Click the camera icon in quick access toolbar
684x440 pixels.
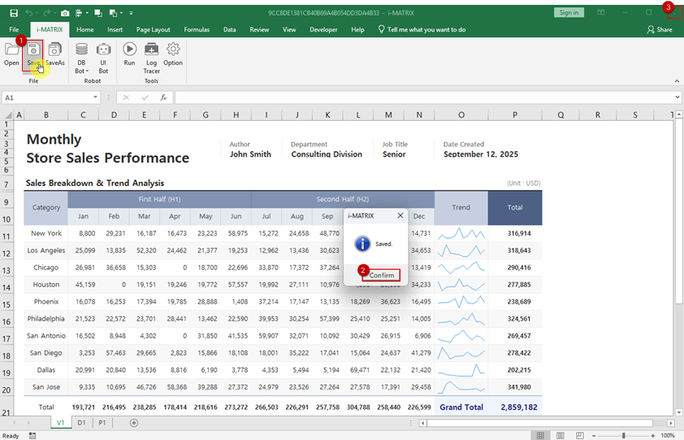point(64,13)
